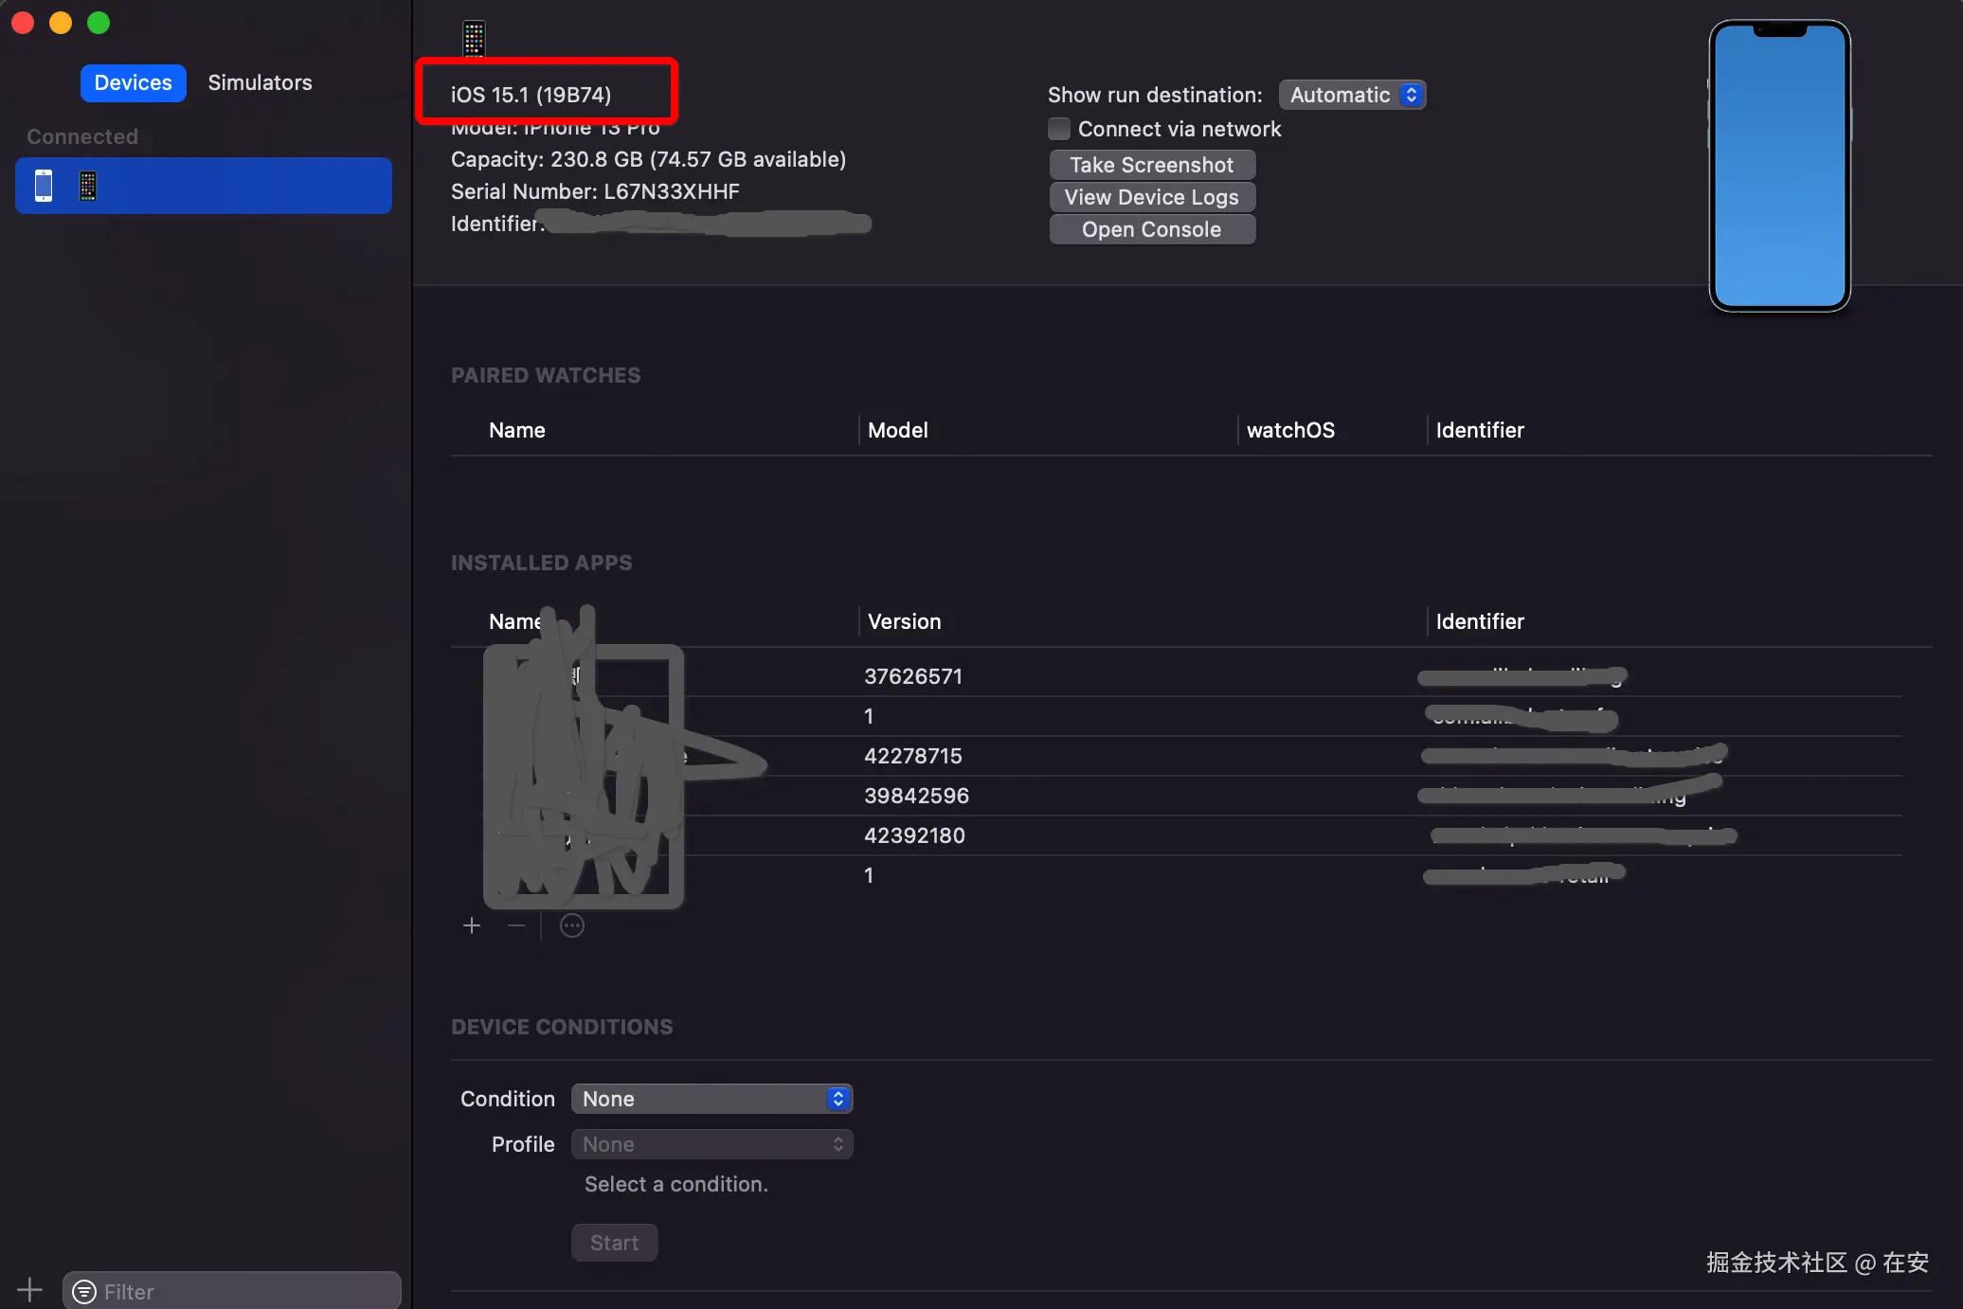Click the filter icon in sidebar search field
Viewport: 1963px width, 1309px height.
[84, 1292]
